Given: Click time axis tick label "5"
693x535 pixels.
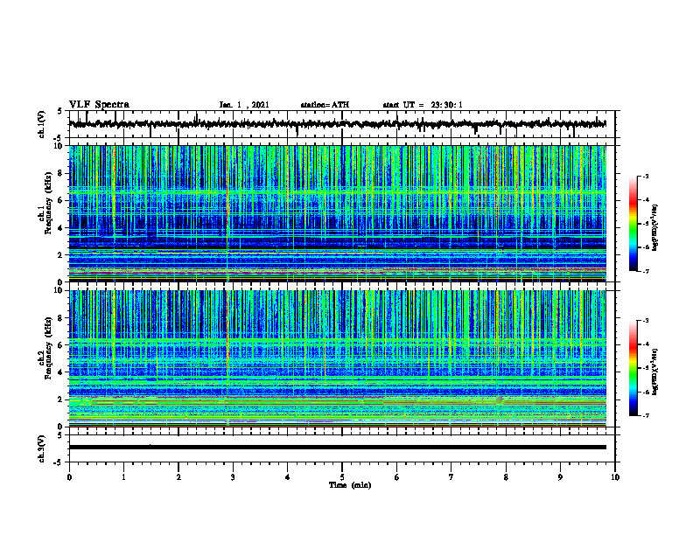Looking at the screenshot, I should (342, 477).
